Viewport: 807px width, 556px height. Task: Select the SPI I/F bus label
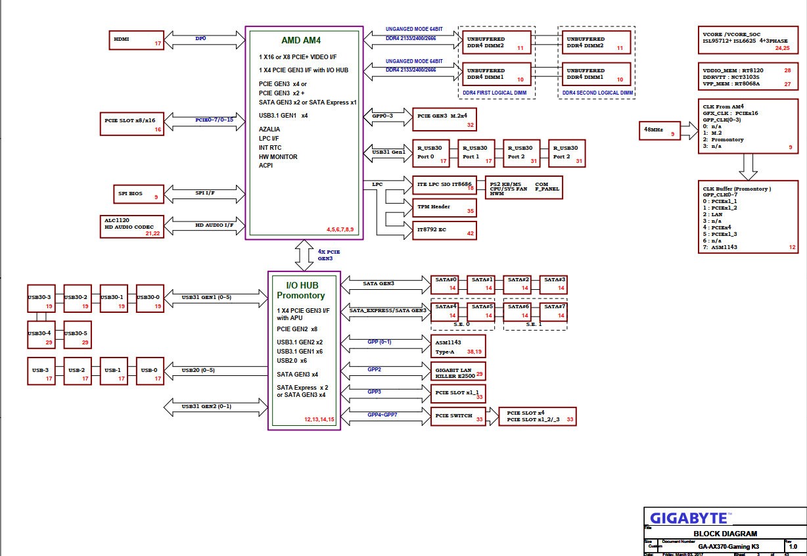205,193
